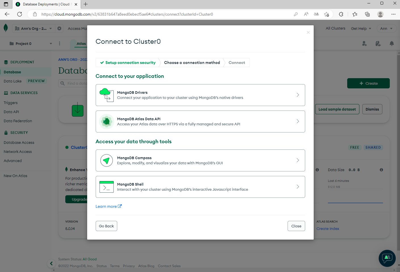The image size is (400, 272).
Task: Open the Learn more link
Action: (x=108, y=206)
